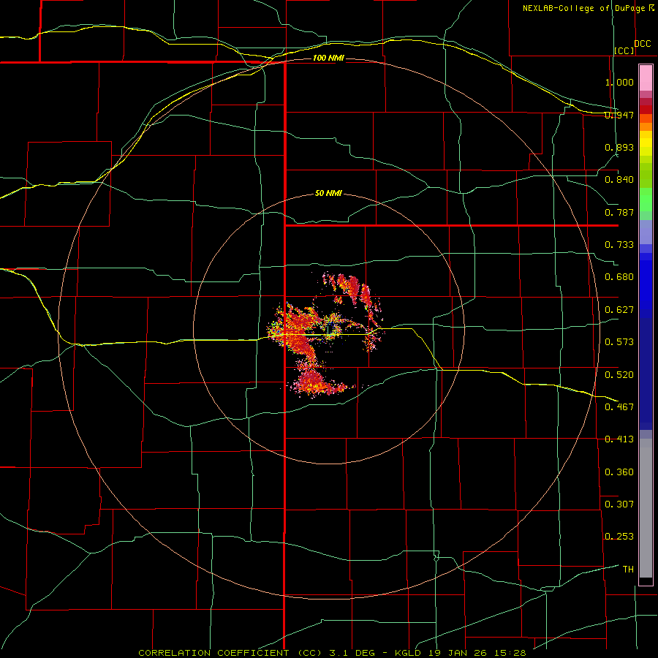The width and height of the screenshot is (658, 658).
Task: Select the 0.467 scale value
Action: (x=619, y=406)
